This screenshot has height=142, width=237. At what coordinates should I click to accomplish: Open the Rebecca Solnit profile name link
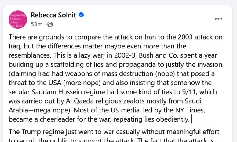(54, 15)
